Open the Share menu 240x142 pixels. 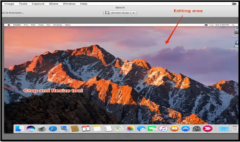click(x=54, y=4)
